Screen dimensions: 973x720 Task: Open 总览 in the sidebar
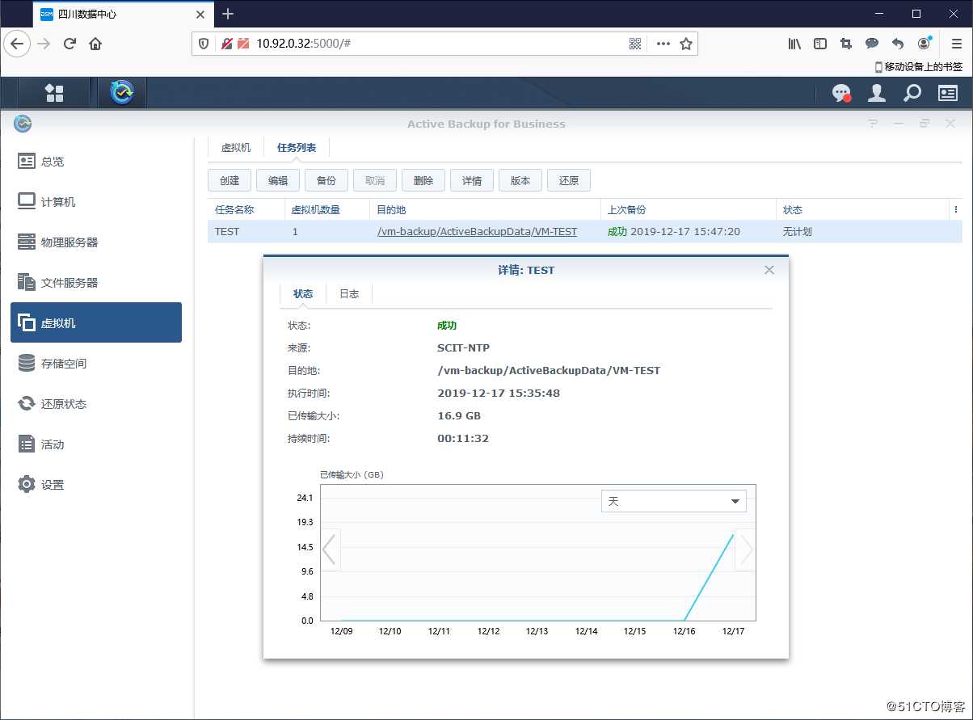[96, 161]
